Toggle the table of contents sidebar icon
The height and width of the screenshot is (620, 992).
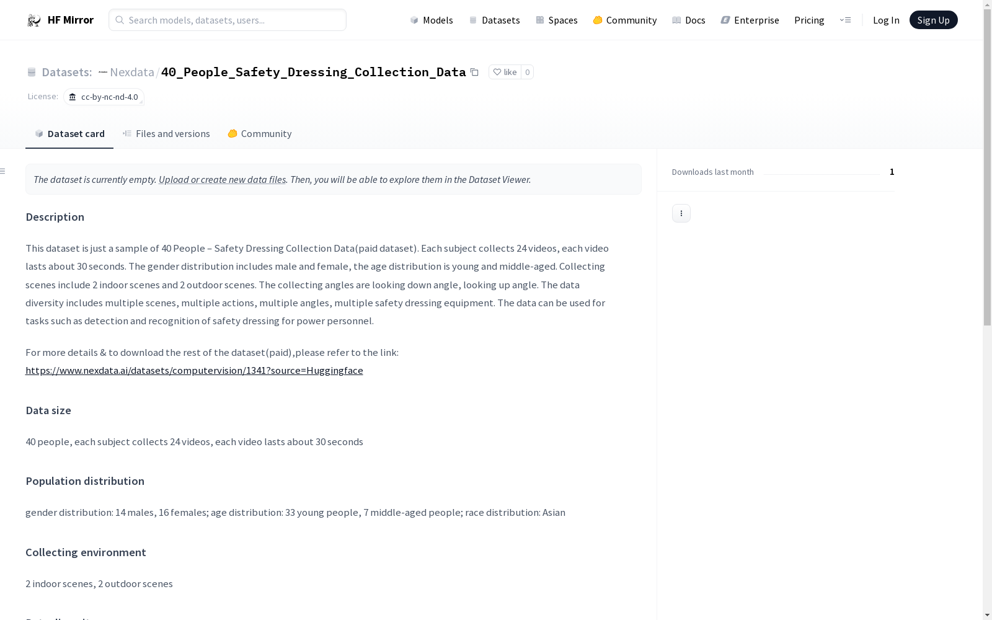3,171
